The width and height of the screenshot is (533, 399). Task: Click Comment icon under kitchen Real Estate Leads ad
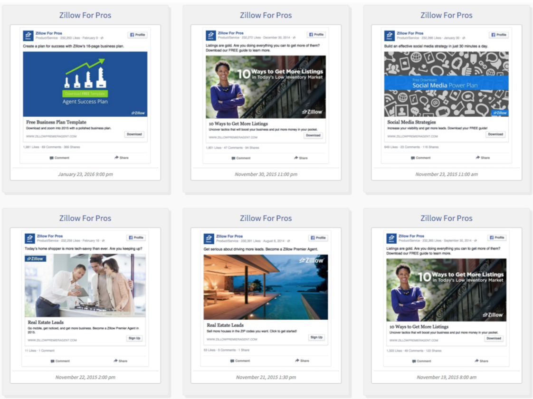click(x=53, y=361)
